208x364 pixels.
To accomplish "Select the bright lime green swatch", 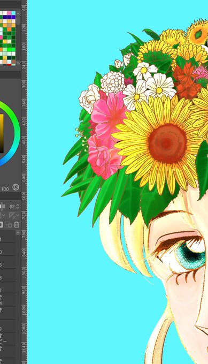I will [x=9, y=50].
